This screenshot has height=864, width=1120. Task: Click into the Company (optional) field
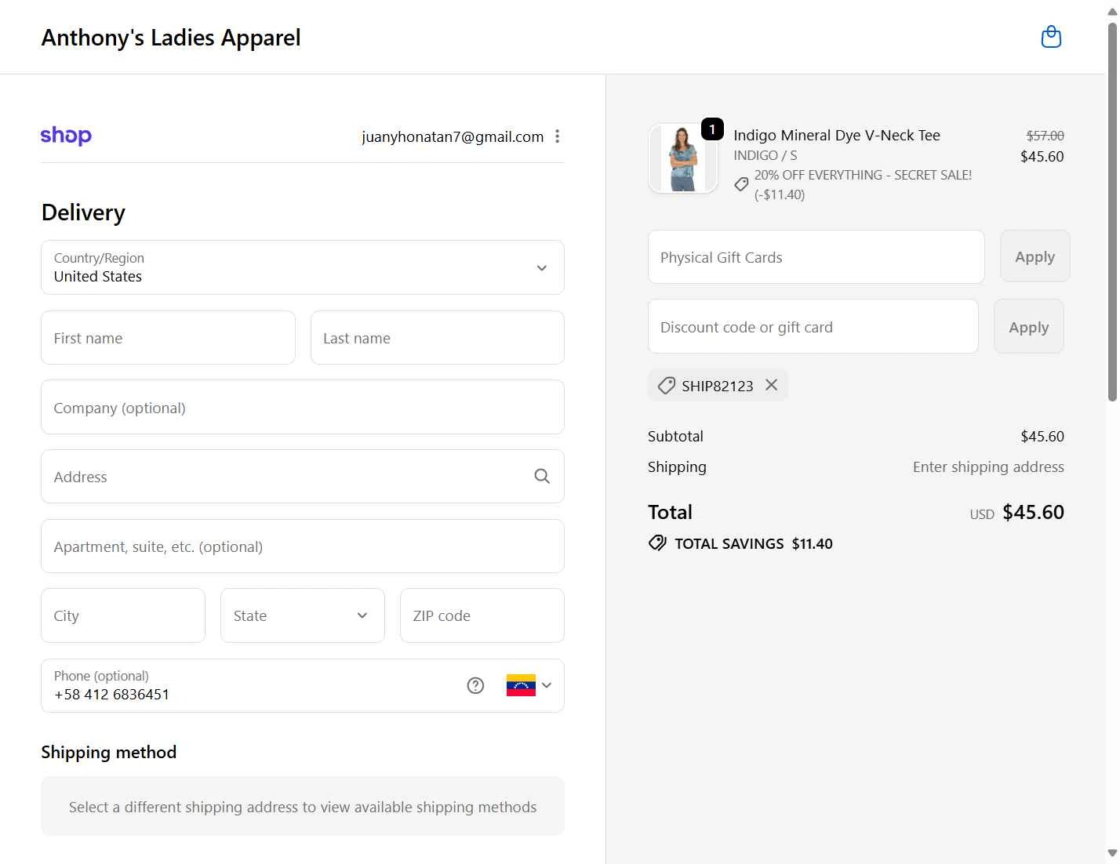303,407
